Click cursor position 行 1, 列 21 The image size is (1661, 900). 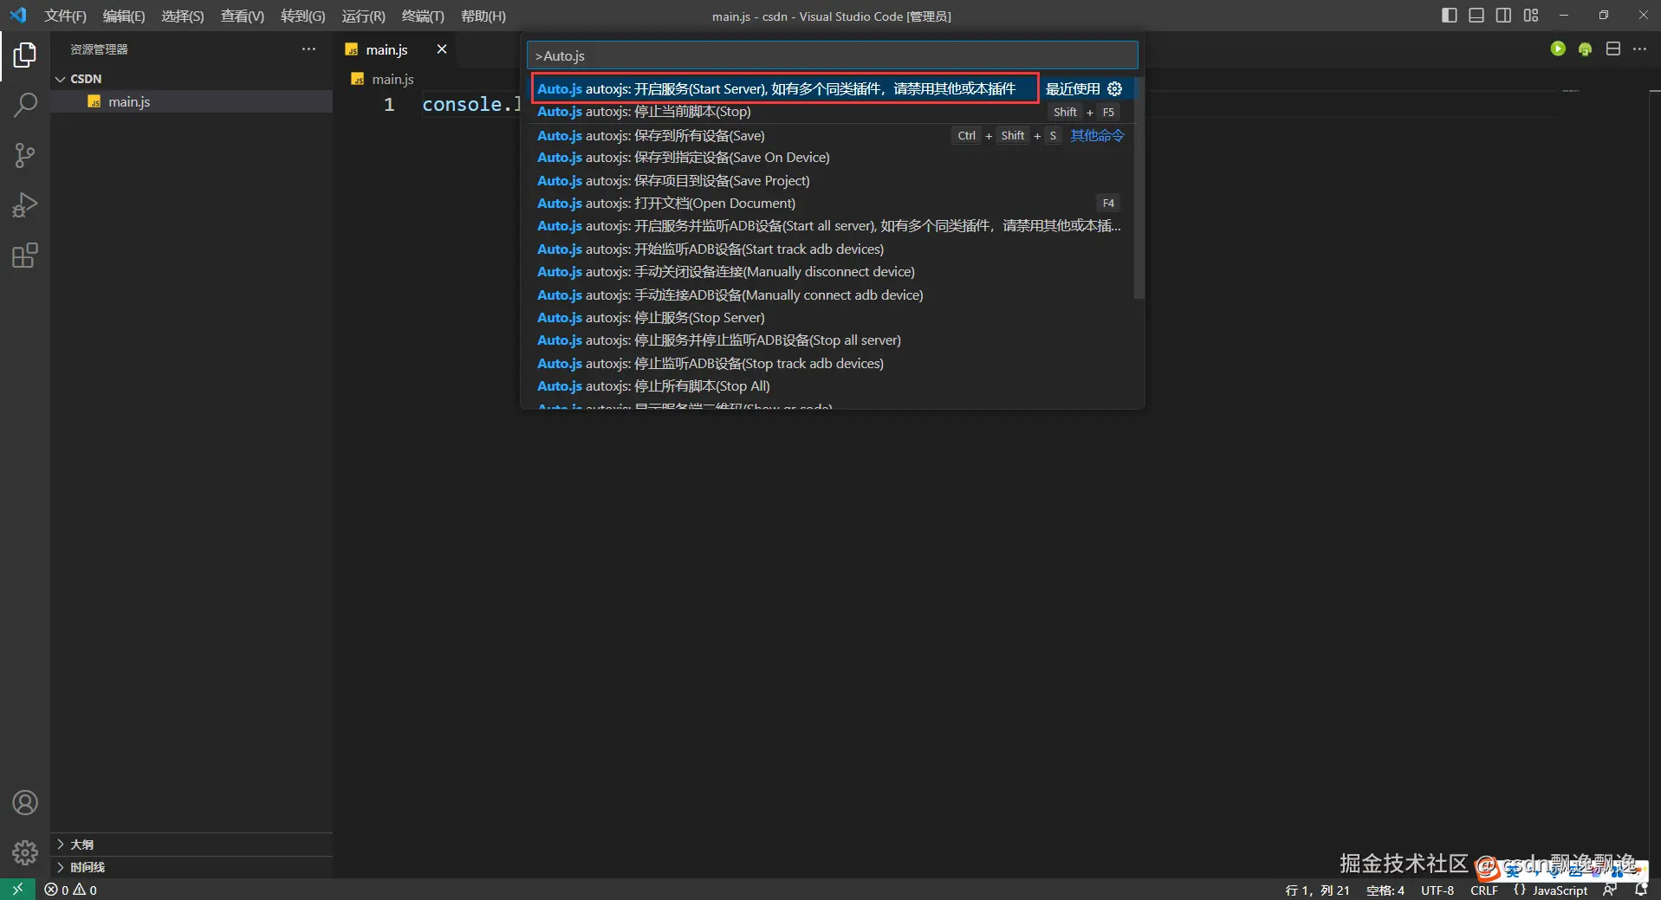pyautogui.click(x=1317, y=890)
